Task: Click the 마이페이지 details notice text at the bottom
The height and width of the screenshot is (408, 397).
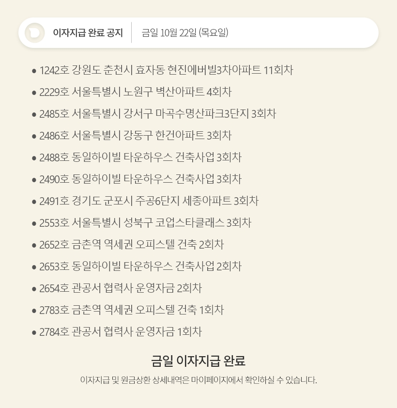Action: pos(198,380)
